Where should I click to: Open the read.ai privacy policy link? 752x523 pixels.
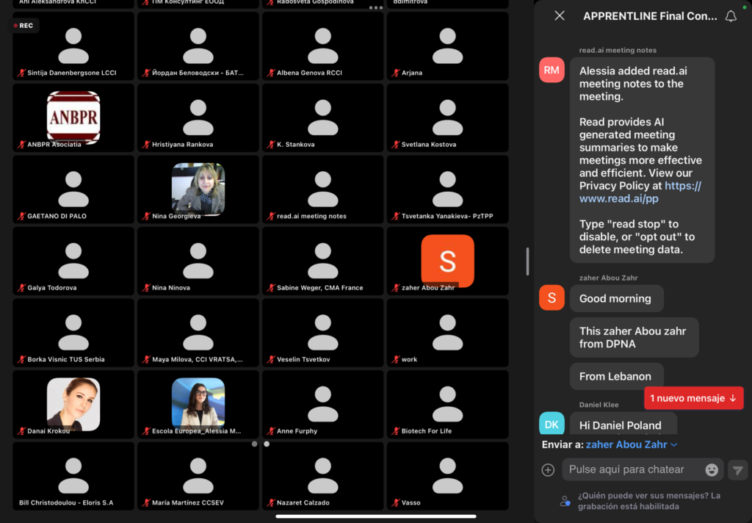tap(640, 192)
